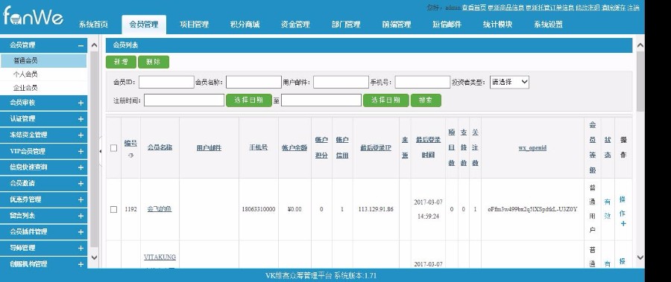Expand the 导师管理 section
The height and width of the screenshot is (282, 671).
pos(81,248)
